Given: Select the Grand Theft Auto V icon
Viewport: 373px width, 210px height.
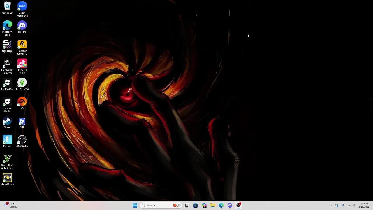Looking at the screenshot, I should [x=7, y=162].
